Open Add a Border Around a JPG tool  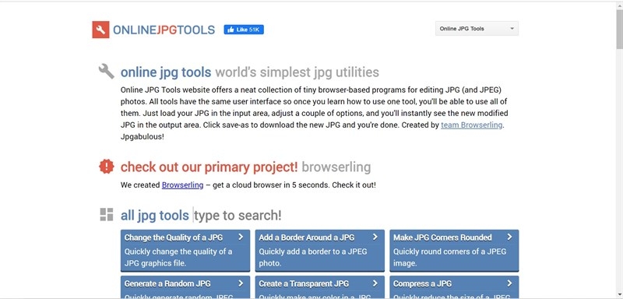[x=320, y=250]
